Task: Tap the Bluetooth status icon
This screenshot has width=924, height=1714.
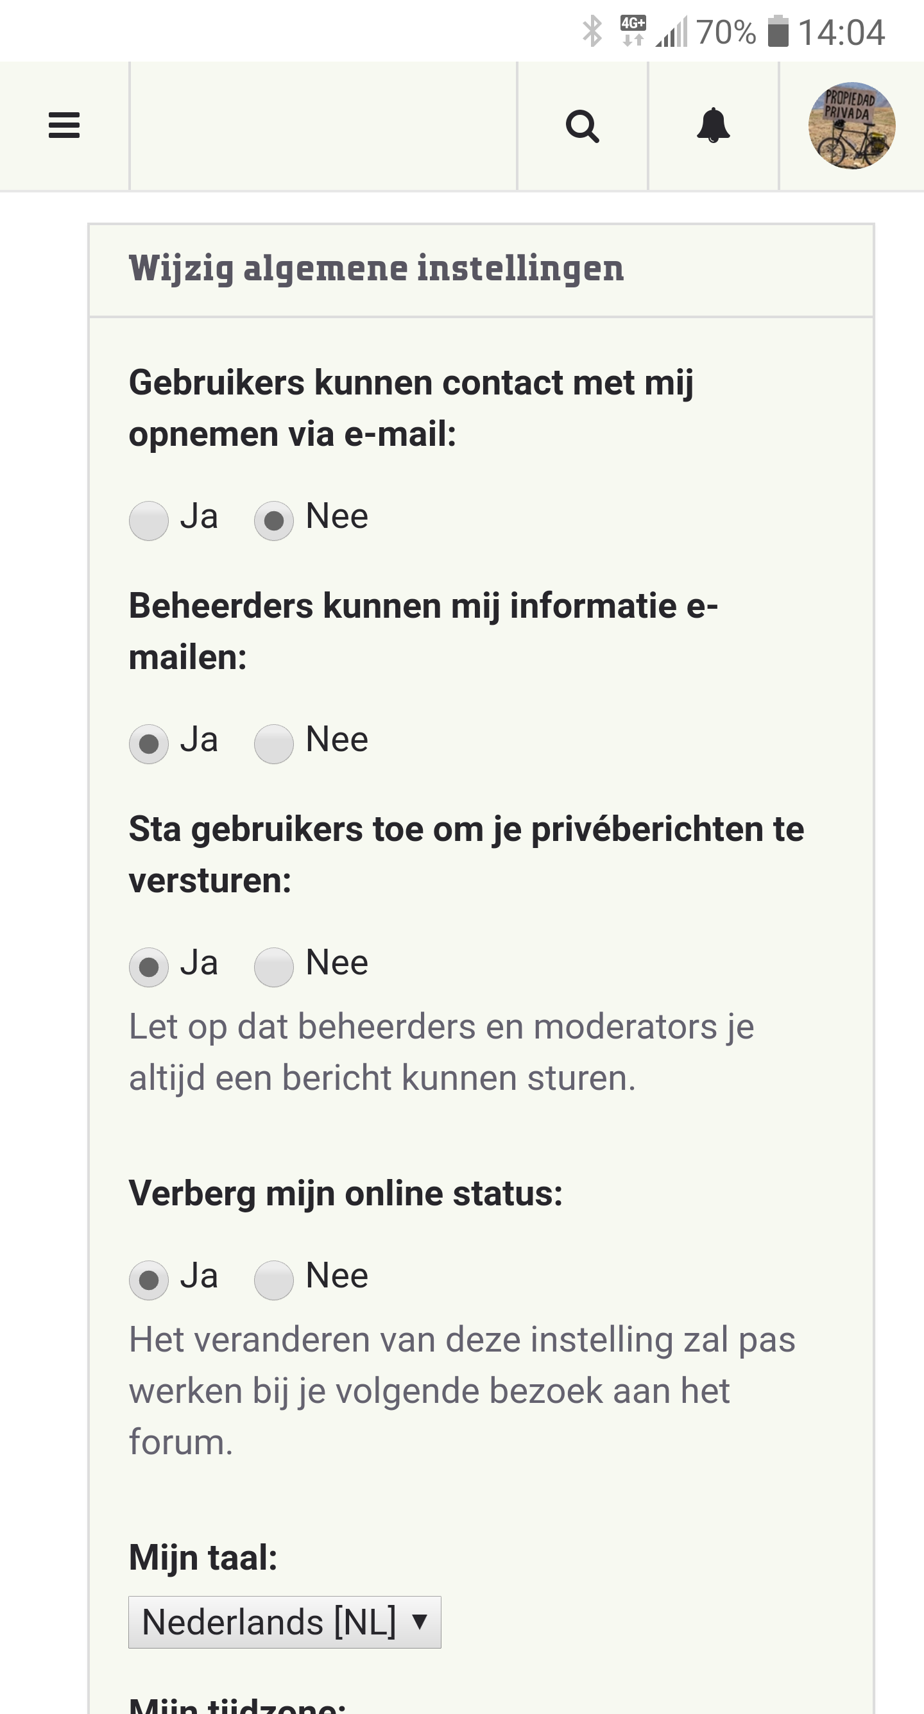Action: click(x=592, y=31)
